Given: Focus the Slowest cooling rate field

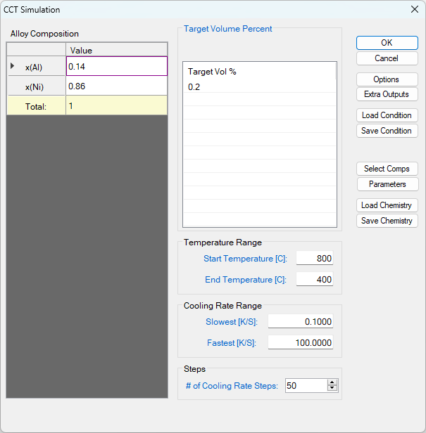Looking at the screenshot, I should (300, 322).
